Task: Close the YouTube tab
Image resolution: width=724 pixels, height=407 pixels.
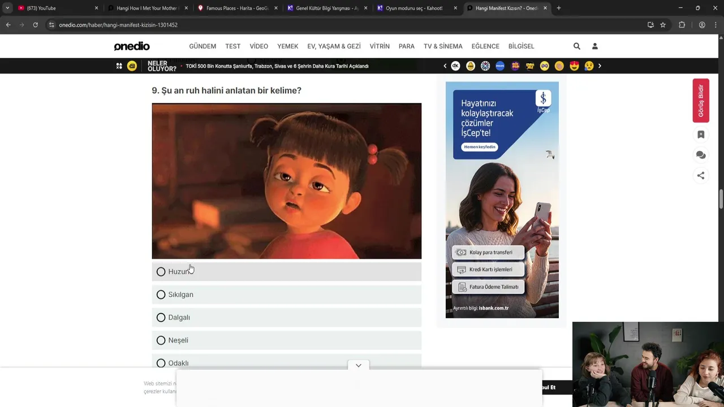Action: [96, 8]
